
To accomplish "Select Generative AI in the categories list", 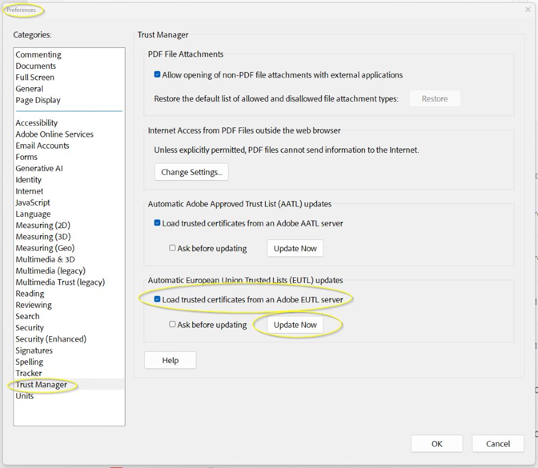I will [39, 168].
